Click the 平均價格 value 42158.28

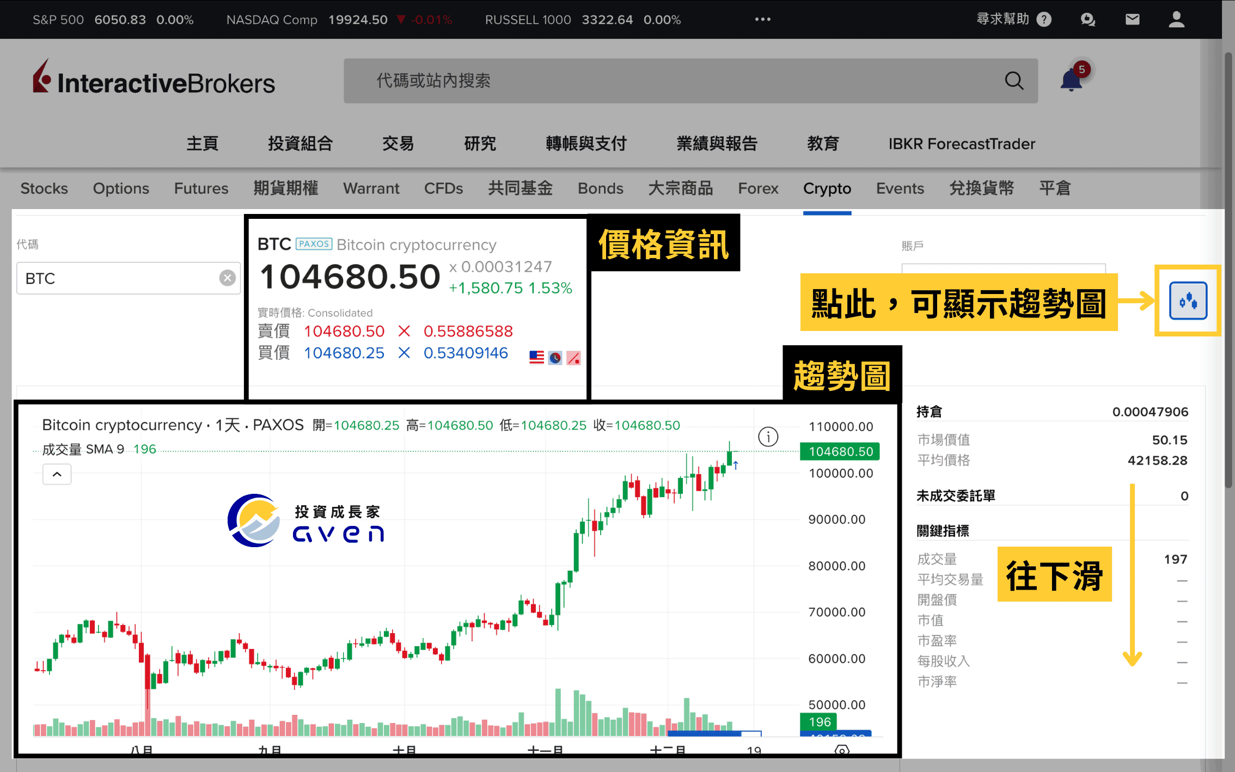tap(1157, 461)
